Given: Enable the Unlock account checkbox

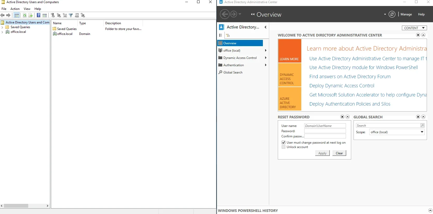Looking at the screenshot, I should point(284,147).
